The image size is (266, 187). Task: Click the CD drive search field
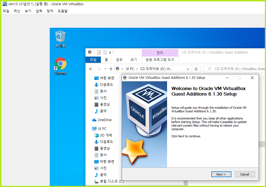click(235, 69)
